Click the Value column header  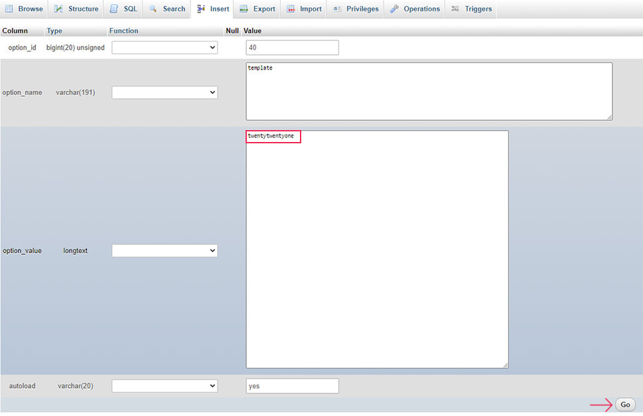click(x=252, y=31)
